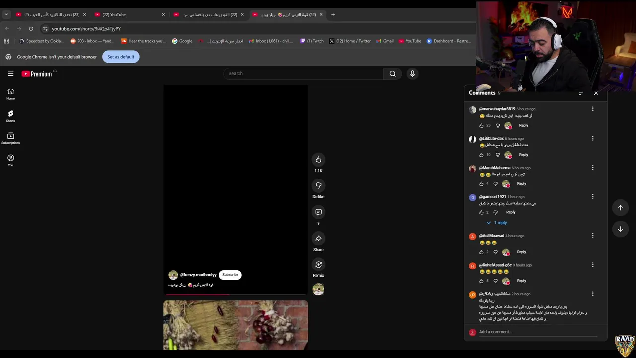Viewport: 636px width, 358px height.
Task: Open the @kenzy.madboulyy channel link
Action: [x=198, y=275]
